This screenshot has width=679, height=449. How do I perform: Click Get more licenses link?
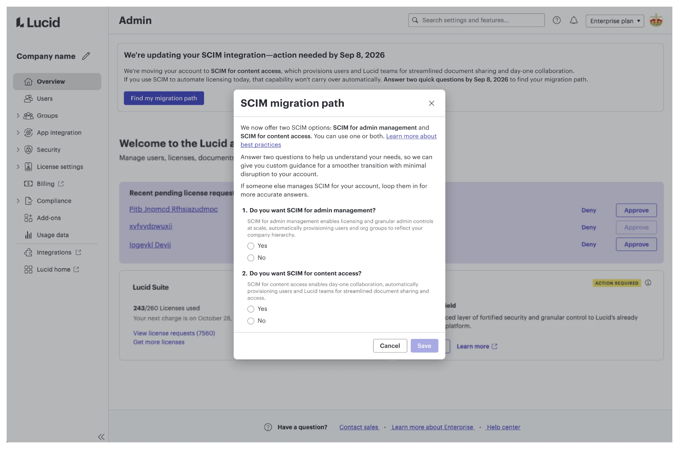159,342
